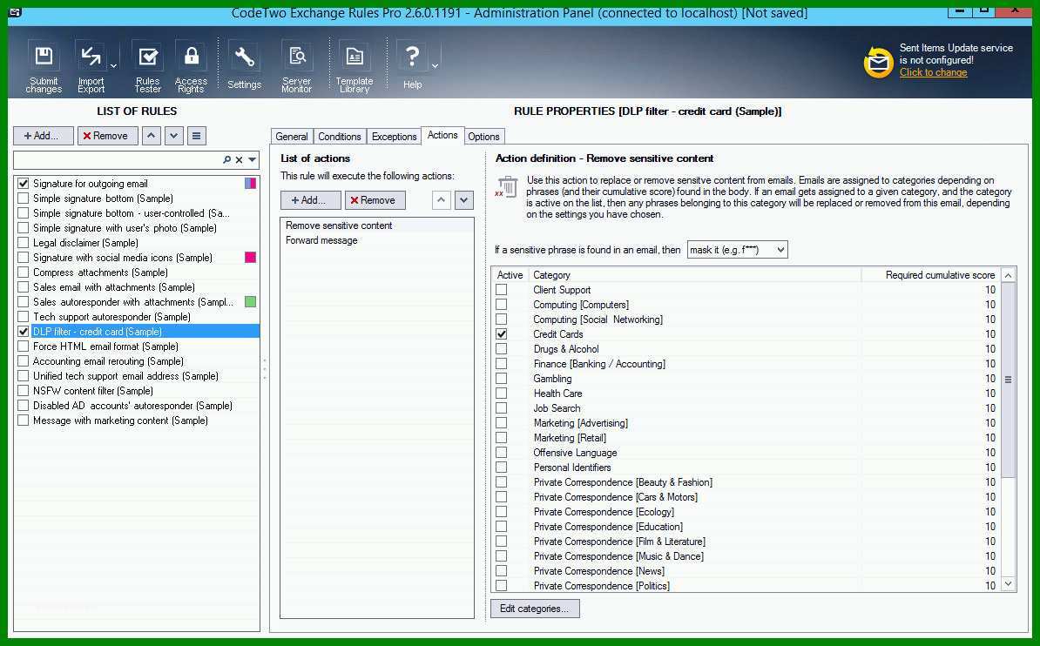Toggle Signature for outgoing email rule checkbox
The height and width of the screenshot is (646, 1040).
[x=24, y=183]
